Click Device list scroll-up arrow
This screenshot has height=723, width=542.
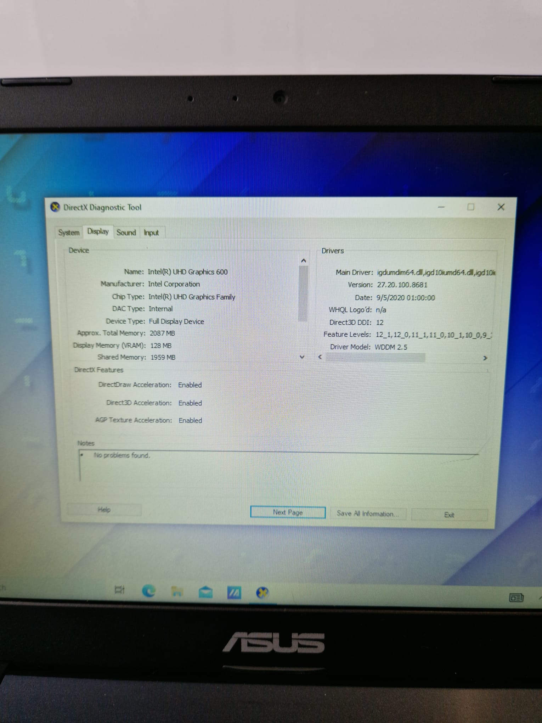click(x=303, y=260)
